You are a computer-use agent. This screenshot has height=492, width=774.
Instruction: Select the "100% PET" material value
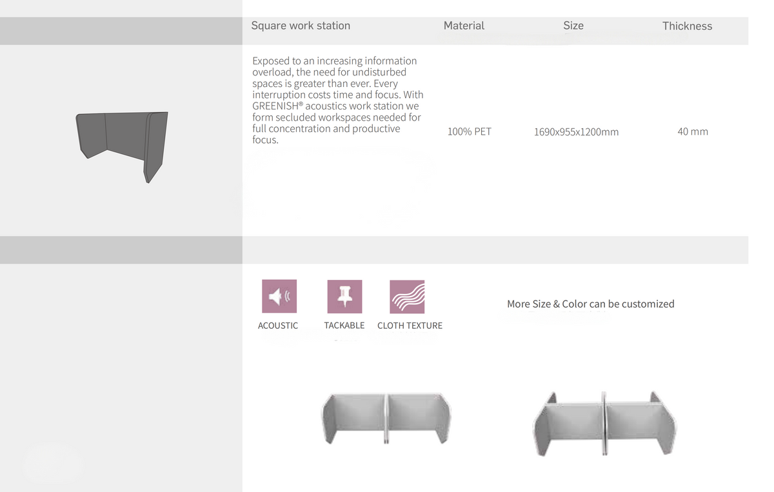[x=470, y=132]
